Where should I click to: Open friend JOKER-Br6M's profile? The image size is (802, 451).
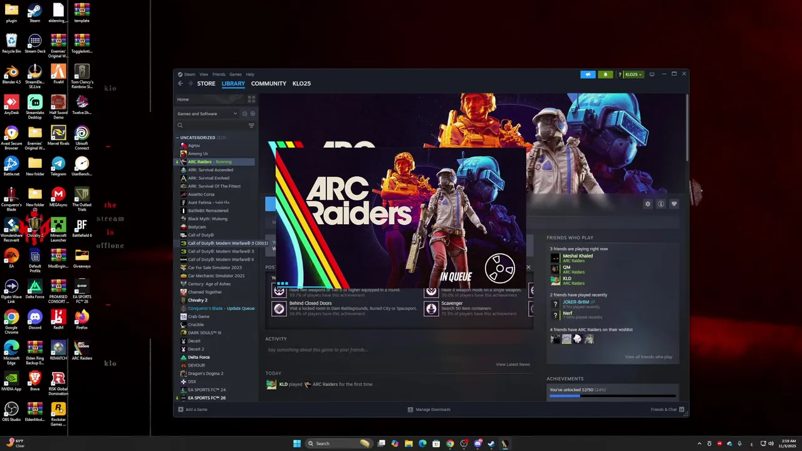click(575, 302)
